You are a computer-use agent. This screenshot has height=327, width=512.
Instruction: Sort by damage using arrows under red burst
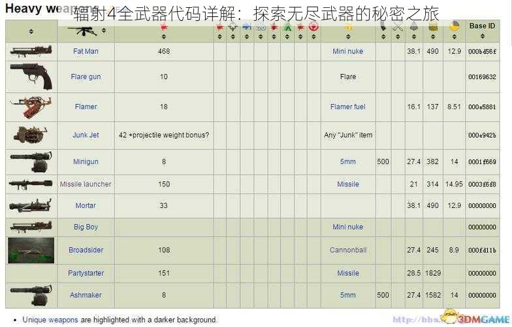pos(164,37)
